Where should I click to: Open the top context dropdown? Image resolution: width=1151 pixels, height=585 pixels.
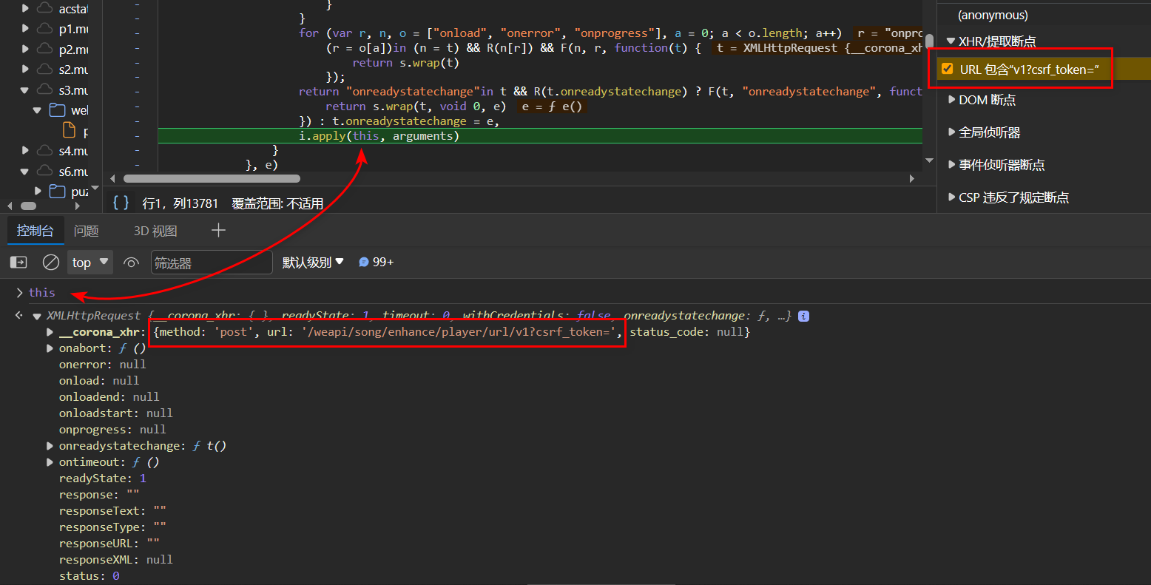point(91,263)
